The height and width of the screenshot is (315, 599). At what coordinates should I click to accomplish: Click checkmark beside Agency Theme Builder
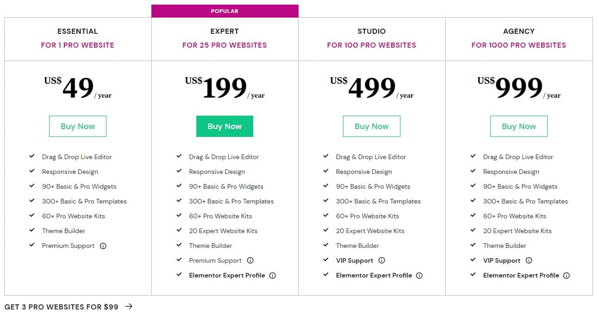tap(473, 245)
